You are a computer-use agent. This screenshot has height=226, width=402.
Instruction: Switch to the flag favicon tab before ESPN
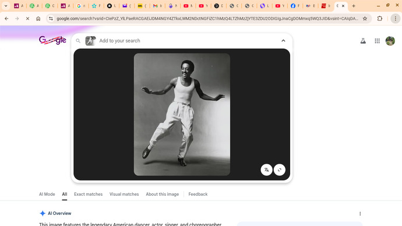click(308, 6)
